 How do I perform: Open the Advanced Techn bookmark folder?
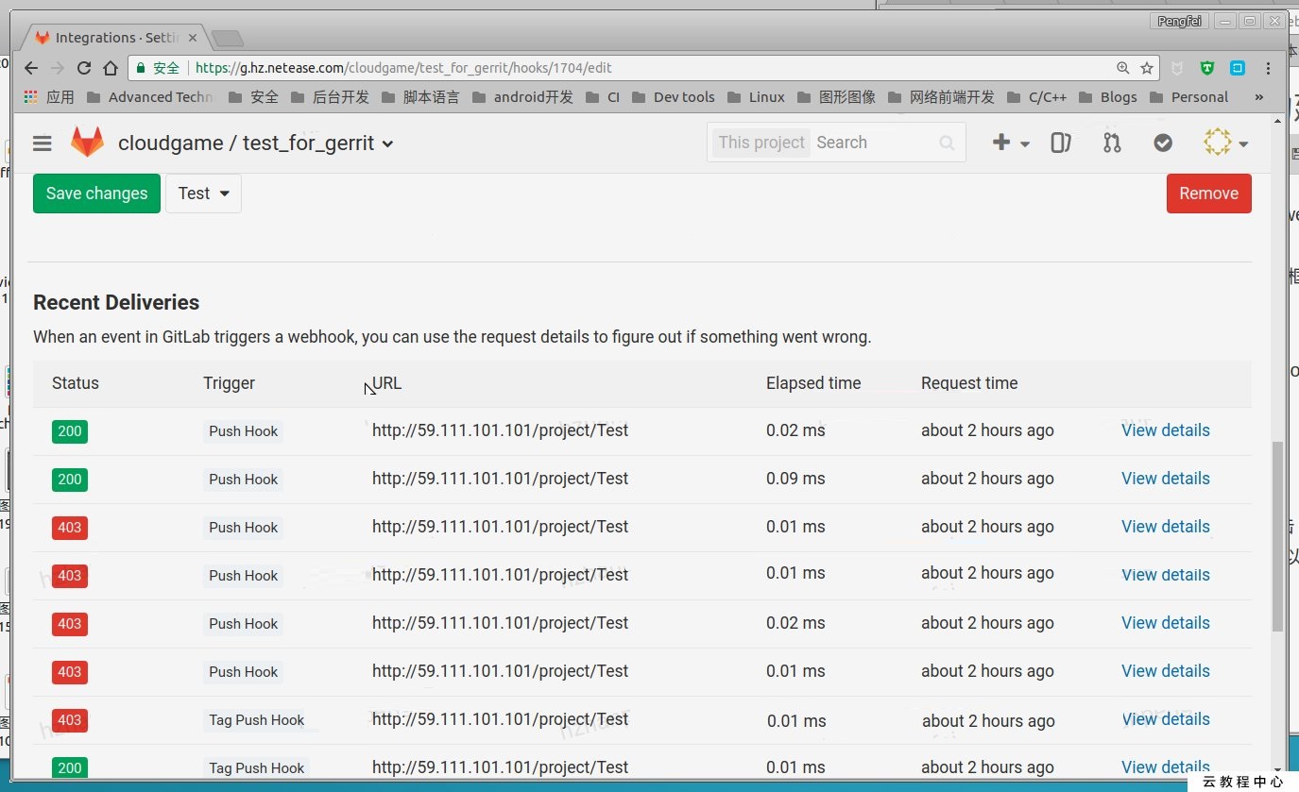[x=149, y=96]
